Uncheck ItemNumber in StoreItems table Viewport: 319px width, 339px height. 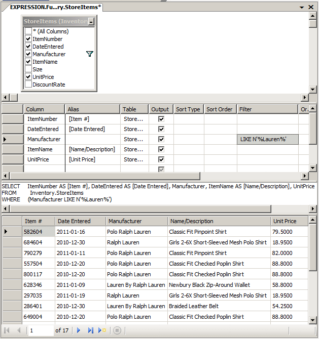pos(28,39)
